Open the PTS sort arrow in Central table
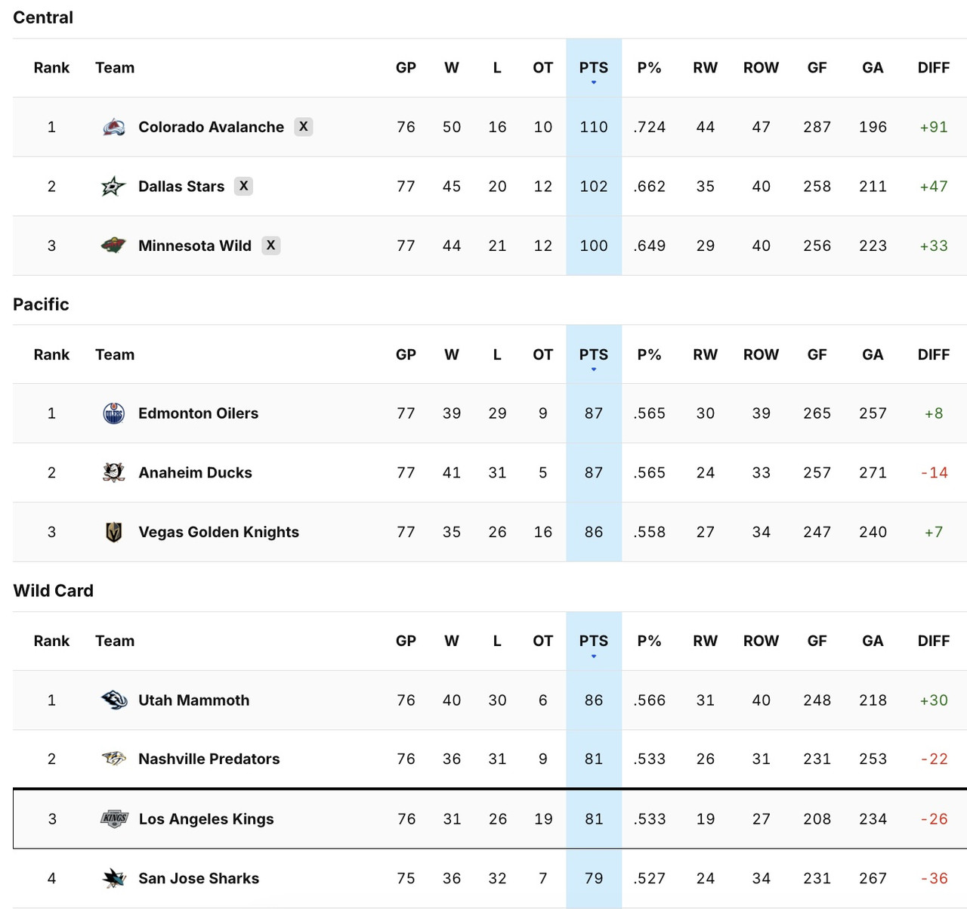This screenshot has height=909, width=967. click(x=594, y=83)
